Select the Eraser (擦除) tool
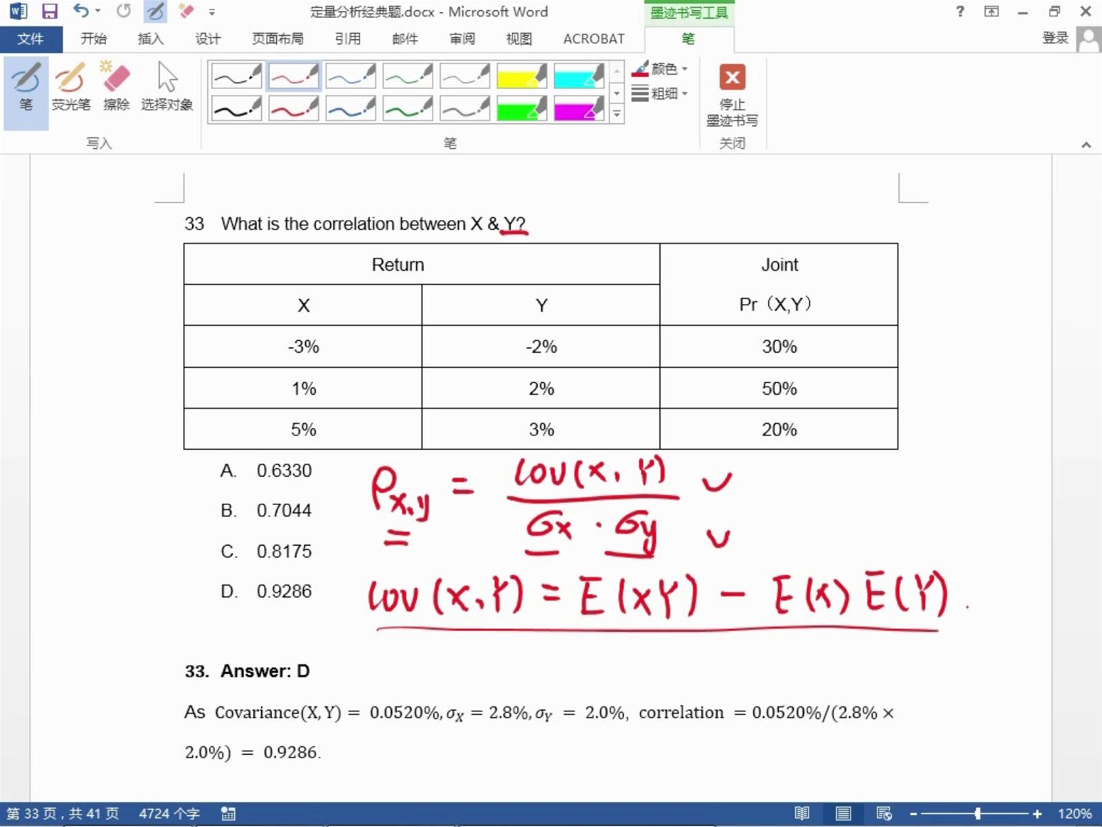 pos(116,86)
